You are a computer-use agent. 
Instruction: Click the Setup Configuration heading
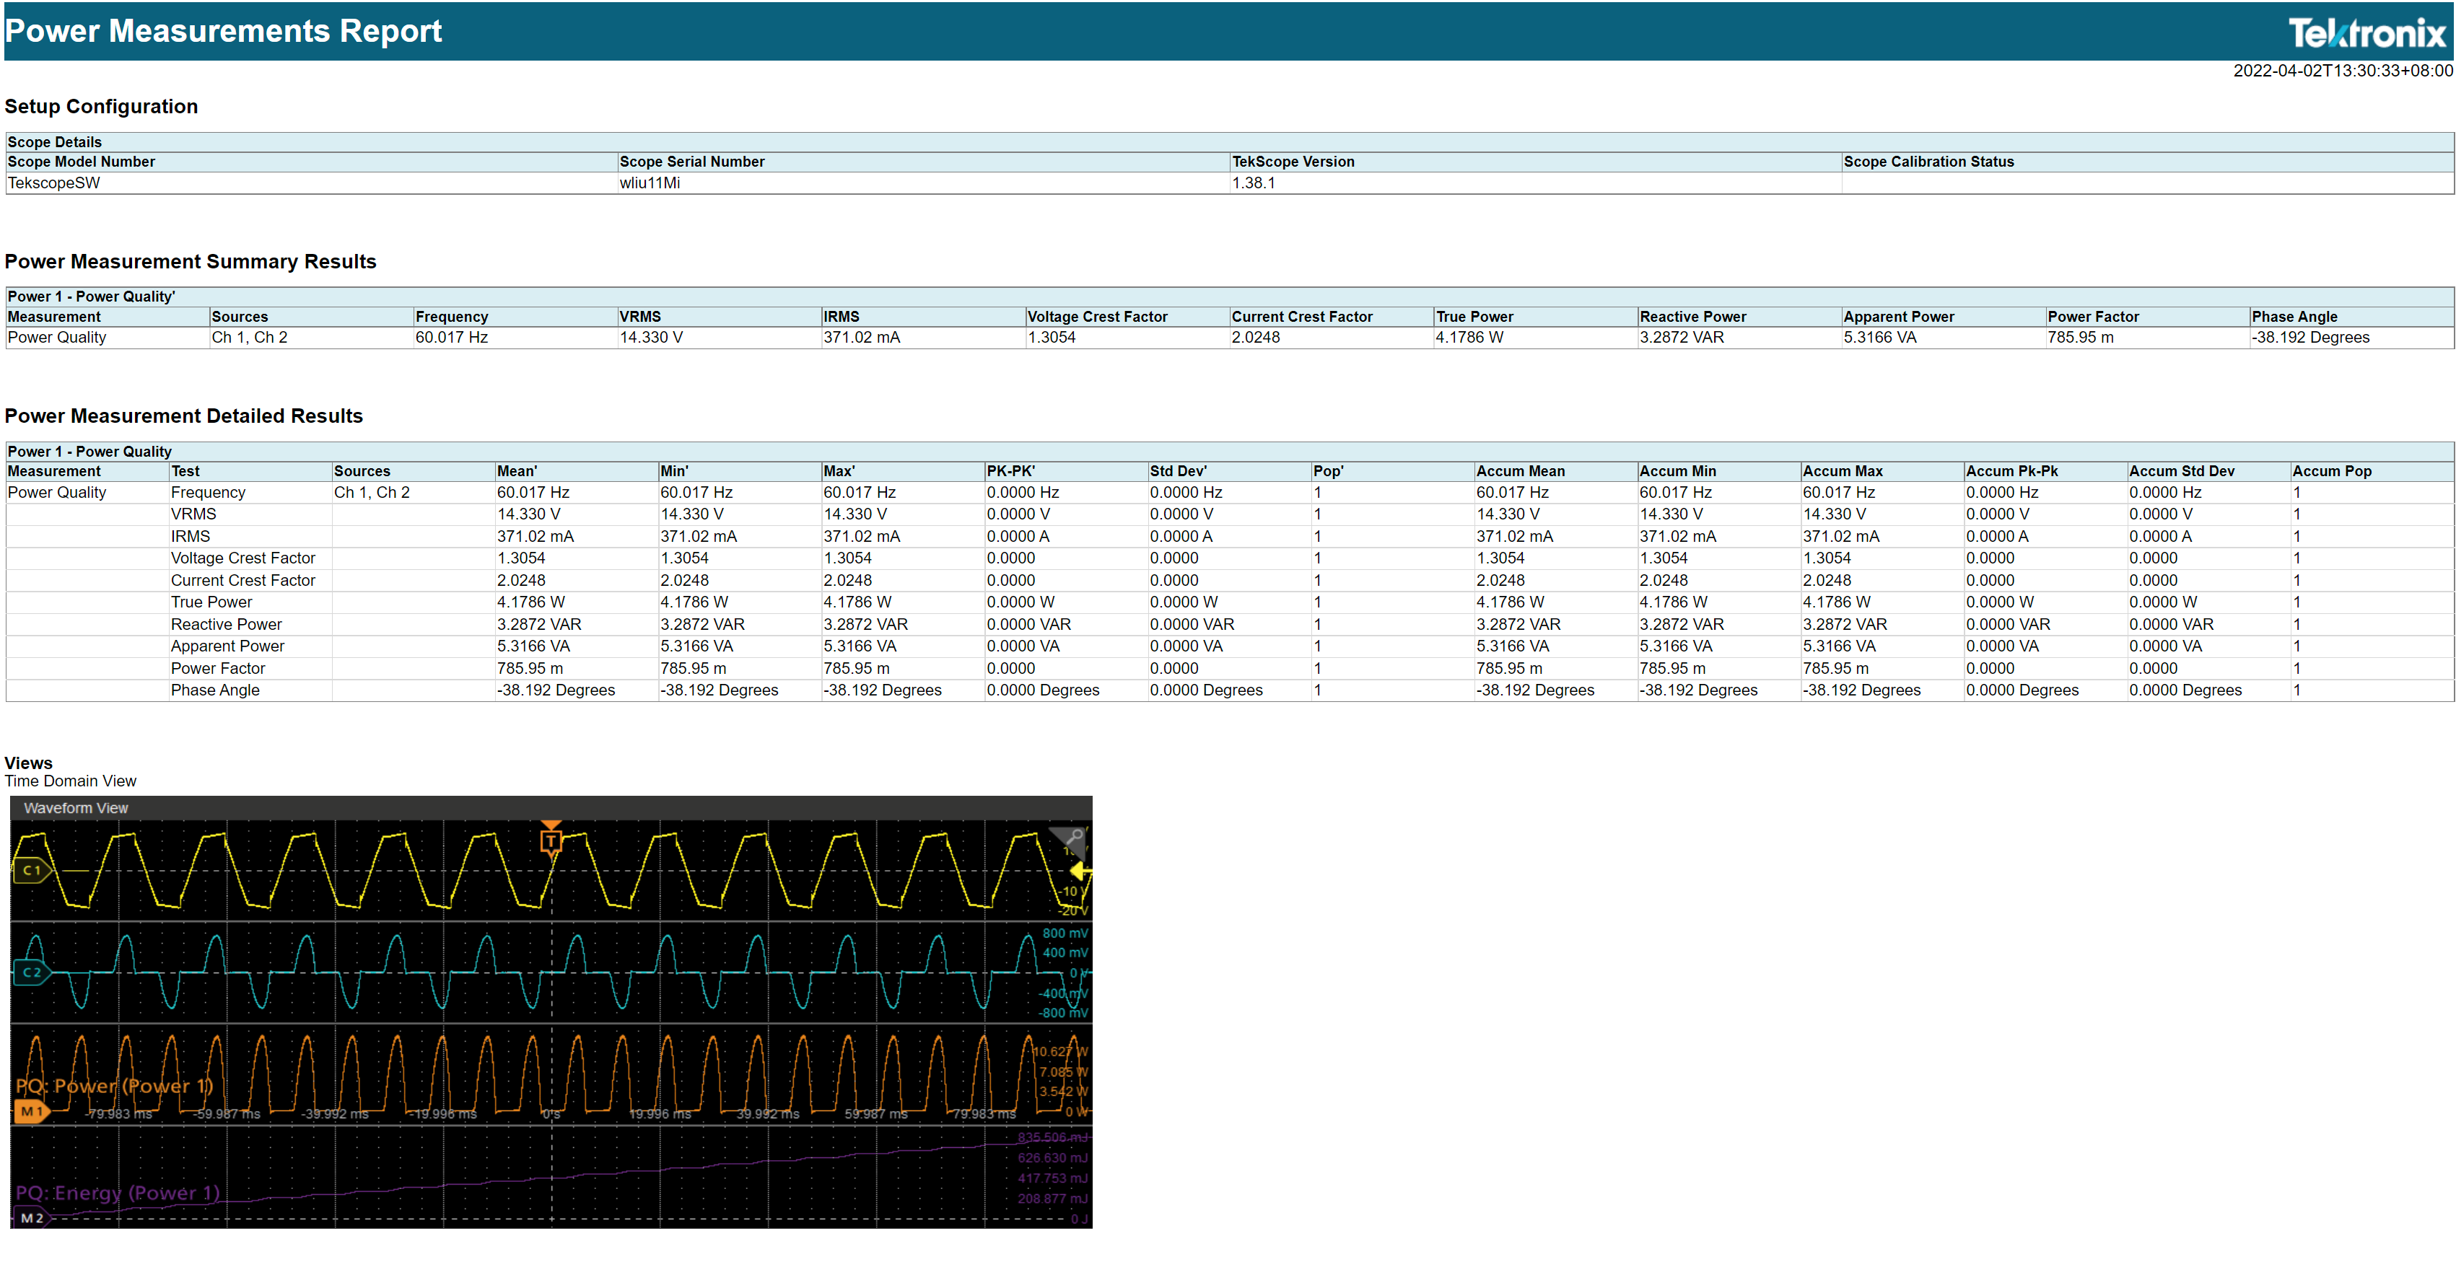tap(101, 107)
